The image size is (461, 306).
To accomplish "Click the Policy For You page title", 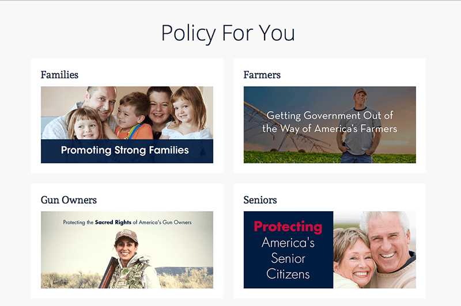I will click(228, 33).
